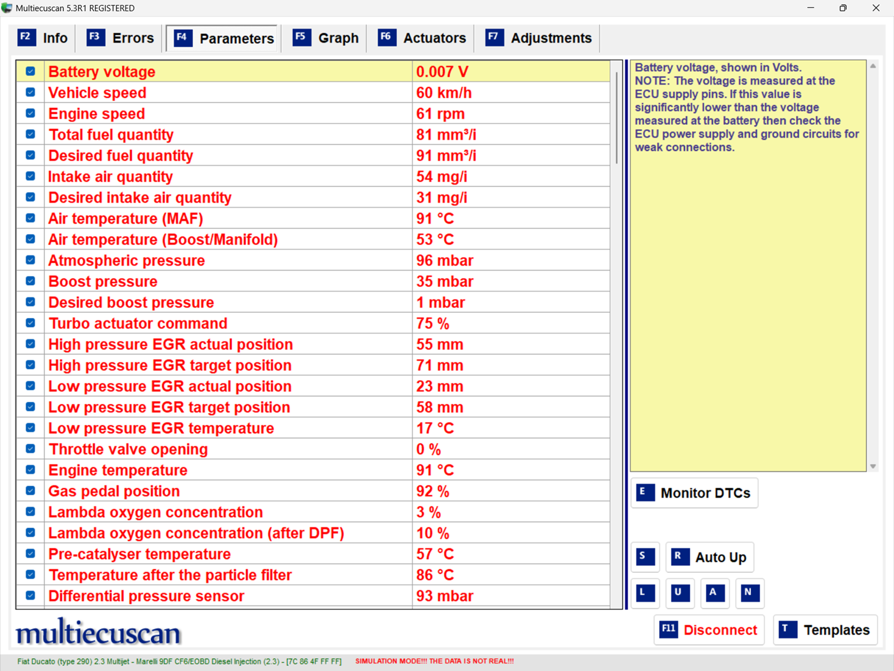Switch to the Errors tab
The image size is (894, 671).
(120, 38)
